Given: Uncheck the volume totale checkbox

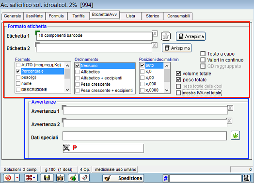Looking at the screenshot, I should 178,74.
